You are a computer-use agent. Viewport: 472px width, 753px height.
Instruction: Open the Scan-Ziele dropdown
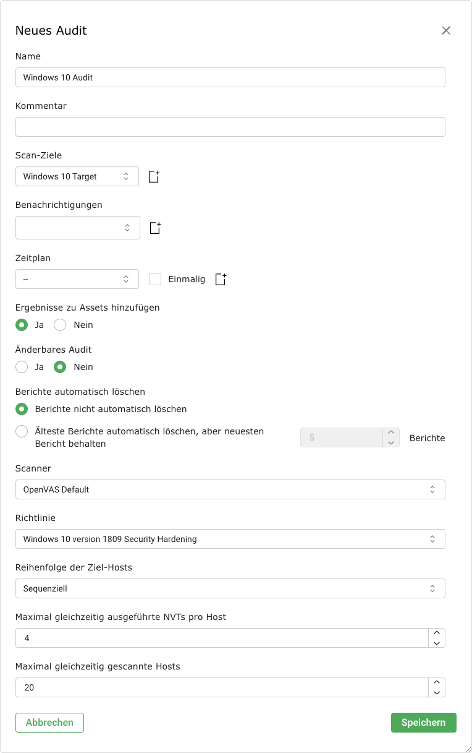coord(77,176)
